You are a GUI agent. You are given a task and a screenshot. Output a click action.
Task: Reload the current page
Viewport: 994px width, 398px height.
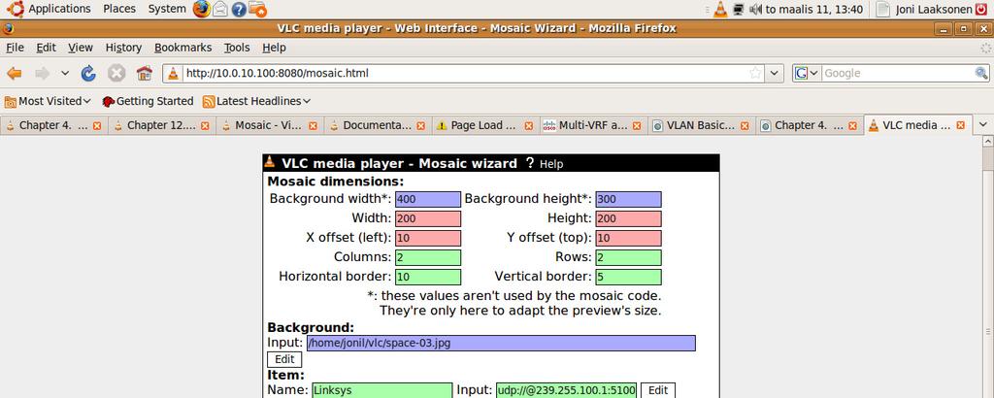point(88,74)
